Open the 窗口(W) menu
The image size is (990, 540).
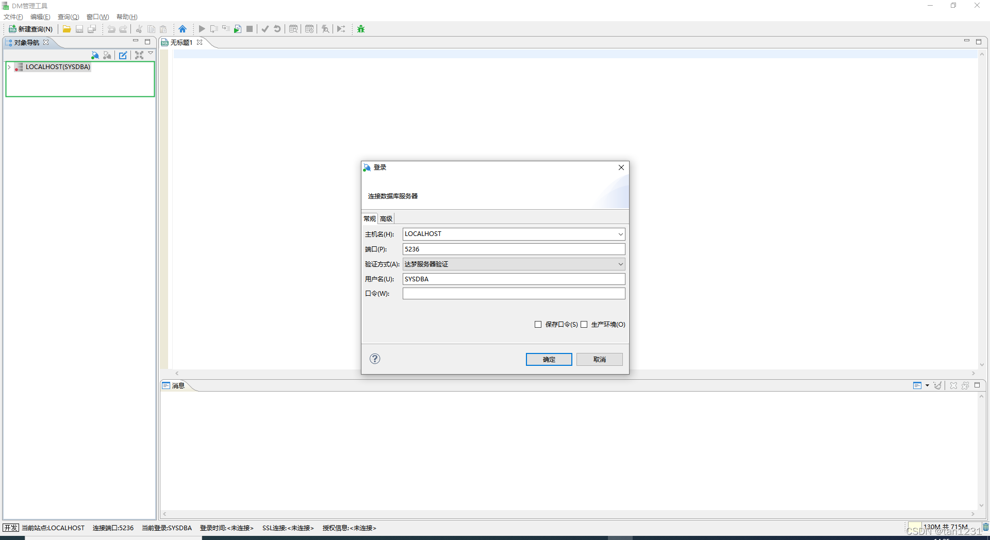[x=97, y=17]
